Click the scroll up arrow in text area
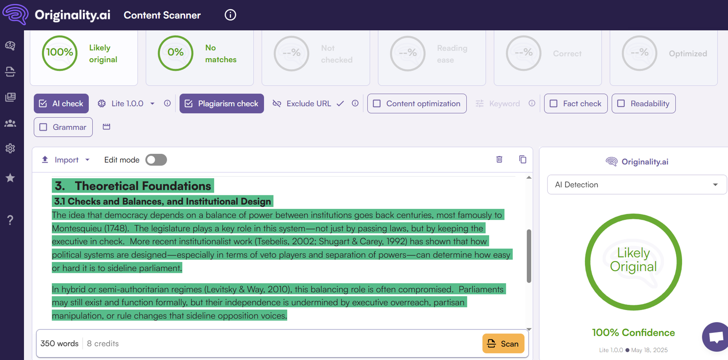The height and width of the screenshot is (360, 728). click(x=529, y=177)
